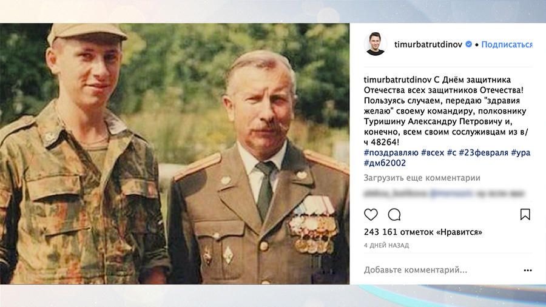Open hashtag #поздравляю
The image size is (546, 307).
(x=391, y=153)
